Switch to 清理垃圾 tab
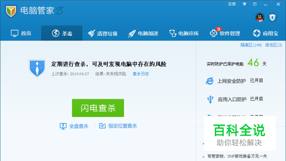Viewport: 286px width, 161px height. (102, 33)
